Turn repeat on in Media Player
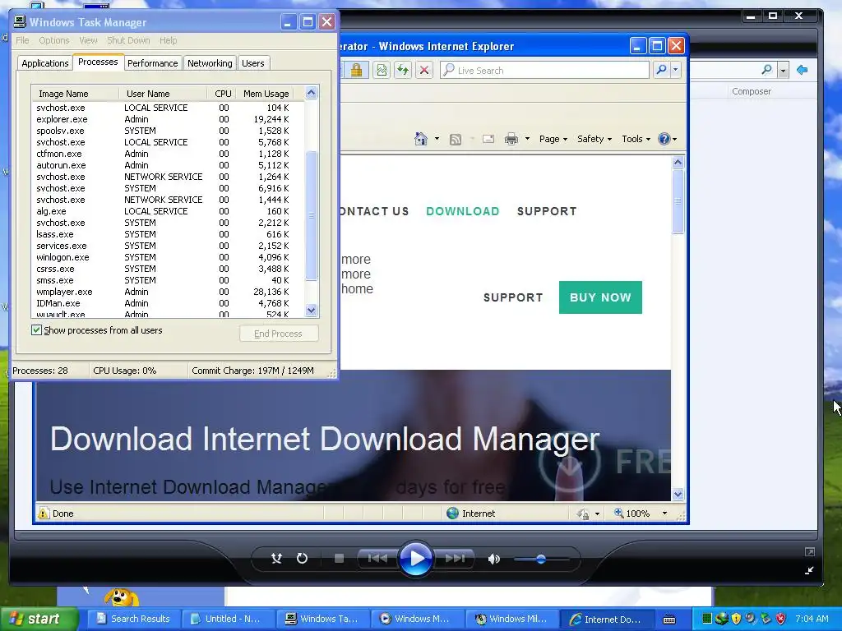 click(x=303, y=559)
